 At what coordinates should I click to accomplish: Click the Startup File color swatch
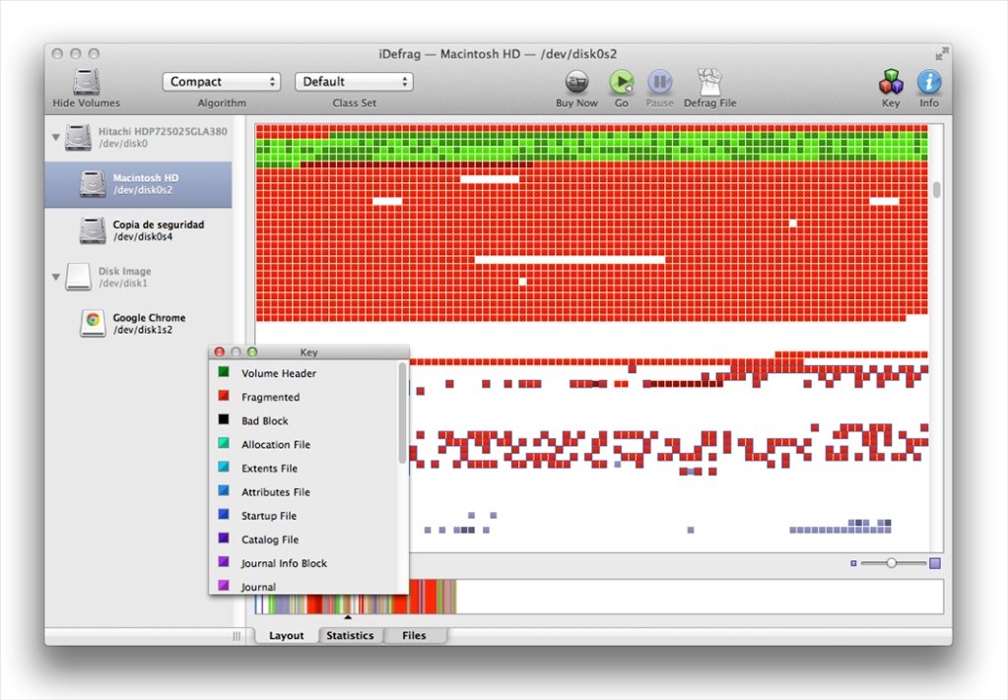click(x=224, y=514)
